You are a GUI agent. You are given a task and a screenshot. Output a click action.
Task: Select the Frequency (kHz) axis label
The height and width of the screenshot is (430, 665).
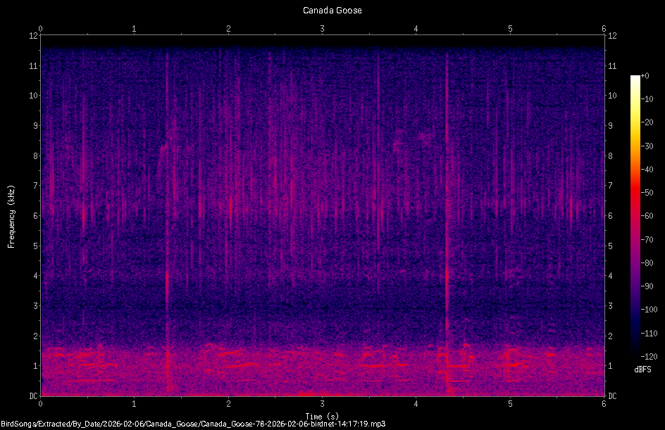11,215
